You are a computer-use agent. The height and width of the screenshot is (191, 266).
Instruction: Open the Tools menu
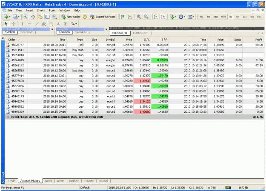(52, 10)
